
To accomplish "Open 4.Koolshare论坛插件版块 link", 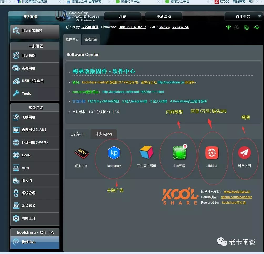I will [189, 101].
